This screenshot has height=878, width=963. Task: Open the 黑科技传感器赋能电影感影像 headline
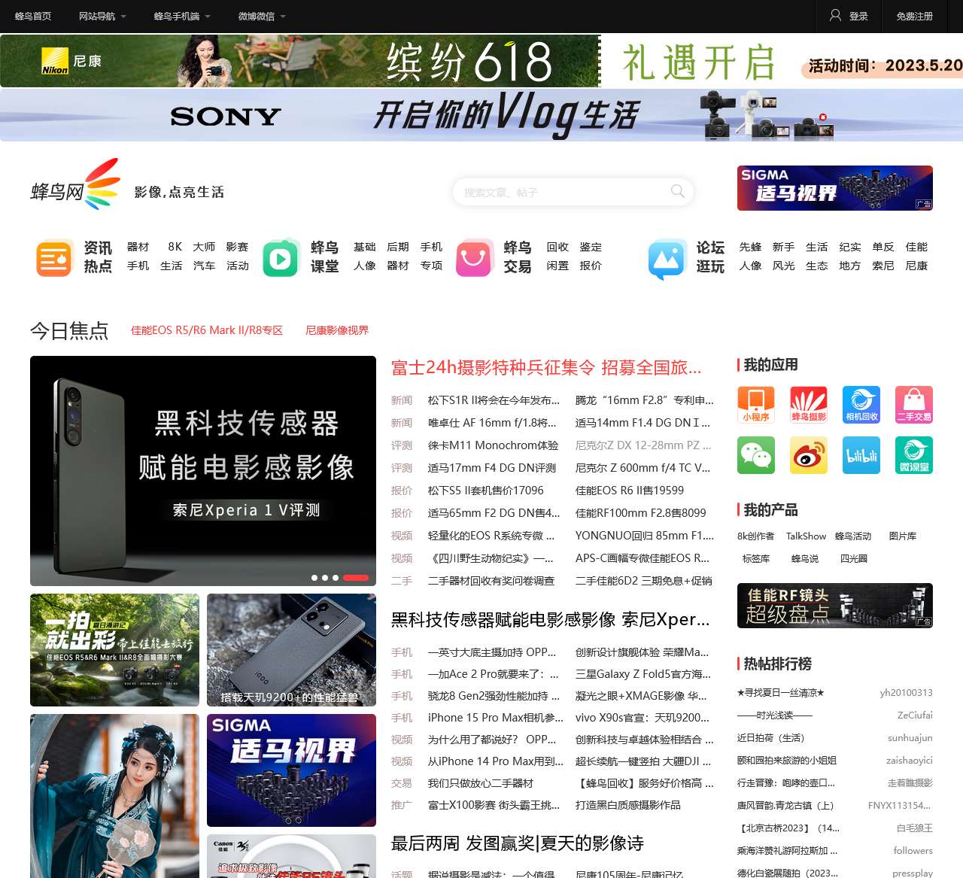click(x=550, y=619)
